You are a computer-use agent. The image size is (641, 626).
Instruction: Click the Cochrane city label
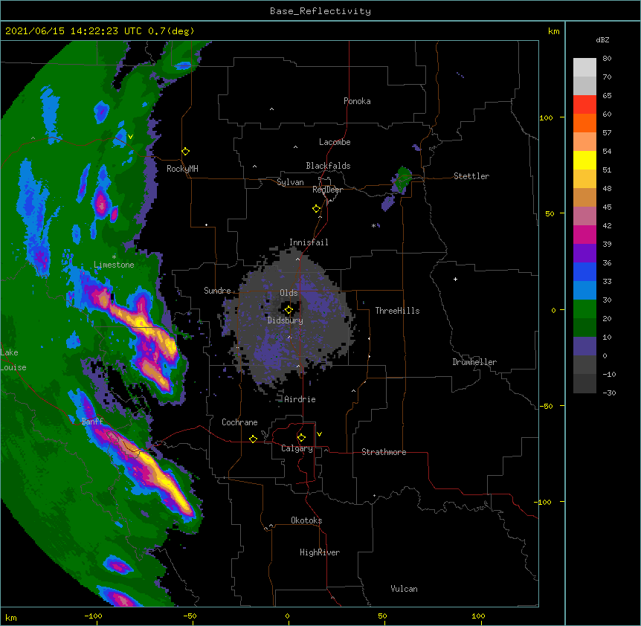click(x=239, y=422)
